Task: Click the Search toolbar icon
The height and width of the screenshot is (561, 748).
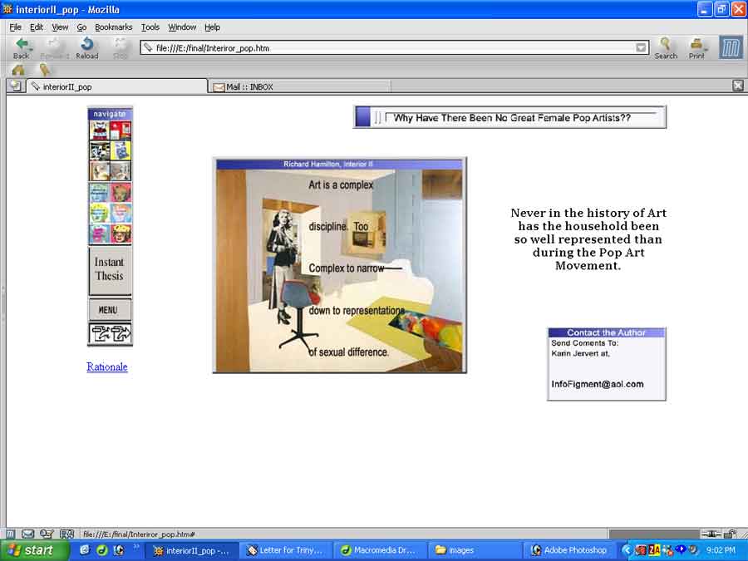Action: [x=665, y=47]
